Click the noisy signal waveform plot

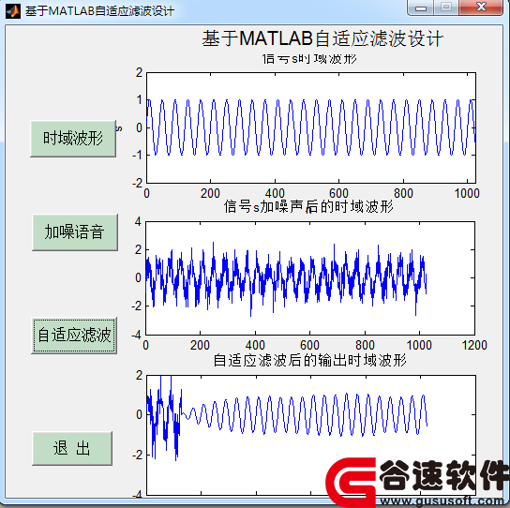310,278
